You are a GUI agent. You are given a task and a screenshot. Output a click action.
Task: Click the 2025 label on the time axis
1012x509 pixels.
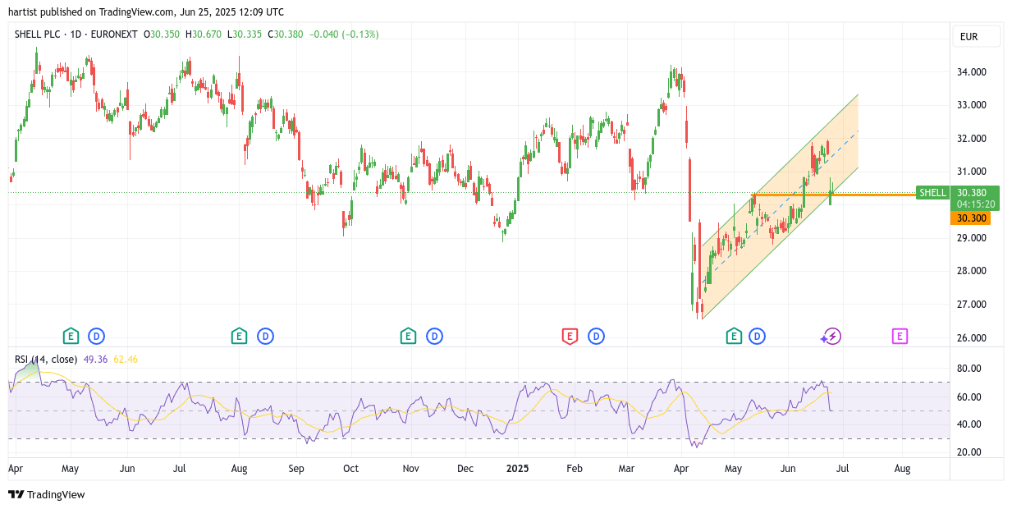pos(517,469)
